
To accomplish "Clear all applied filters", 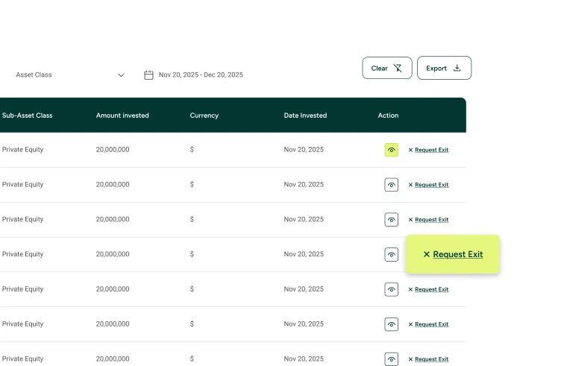I will tap(386, 68).
